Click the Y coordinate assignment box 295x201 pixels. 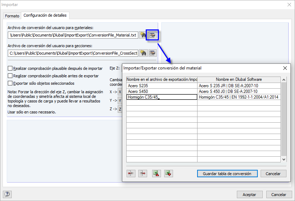point(120,101)
